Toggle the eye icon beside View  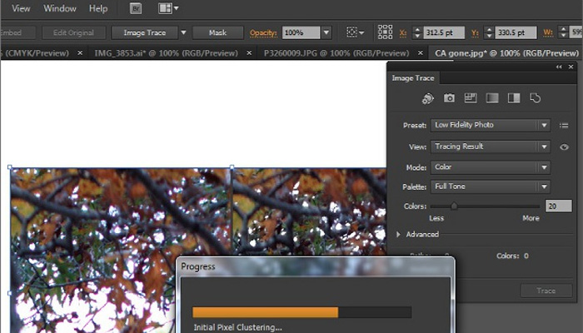coord(564,147)
